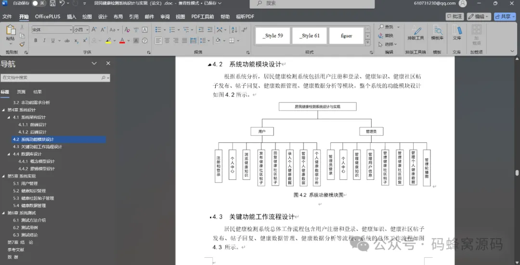Apply the _Style 59 style

click(273, 36)
